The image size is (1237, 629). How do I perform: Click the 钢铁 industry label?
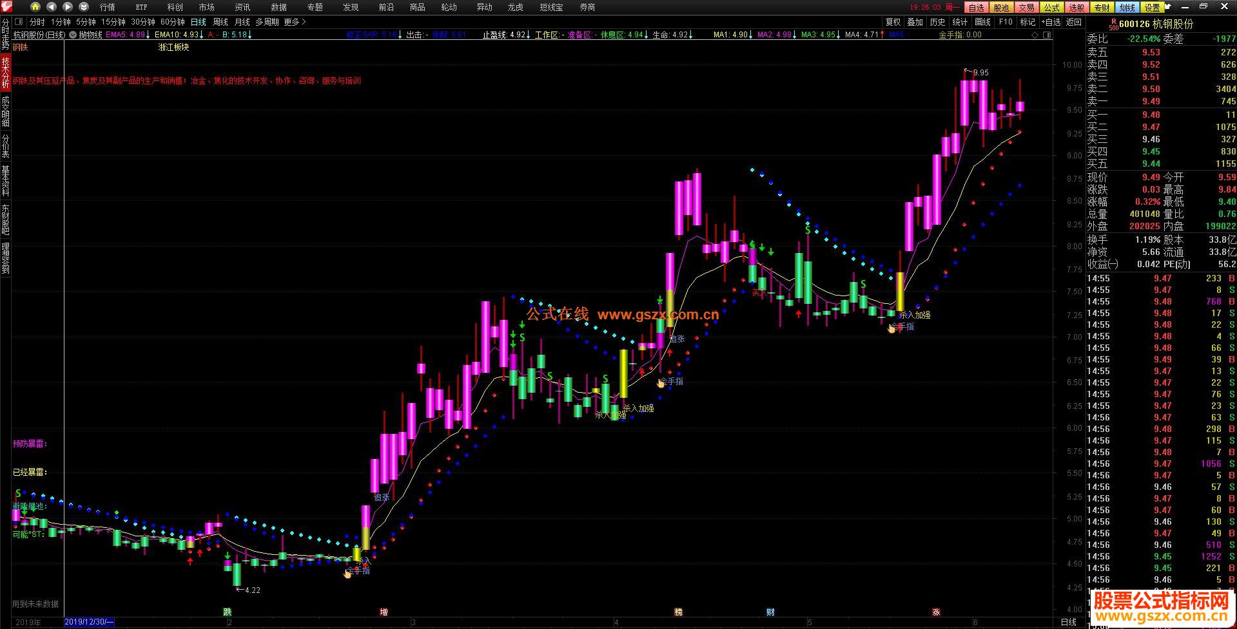pos(21,48)
